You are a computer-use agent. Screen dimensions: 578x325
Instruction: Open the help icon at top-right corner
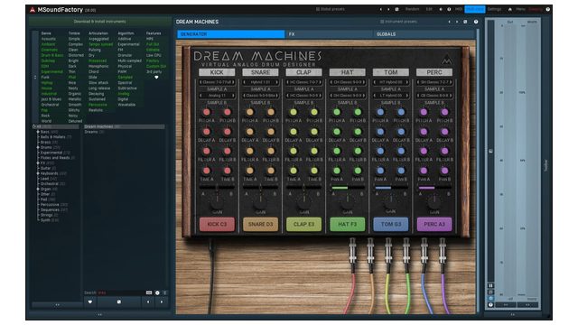point(548,9)
